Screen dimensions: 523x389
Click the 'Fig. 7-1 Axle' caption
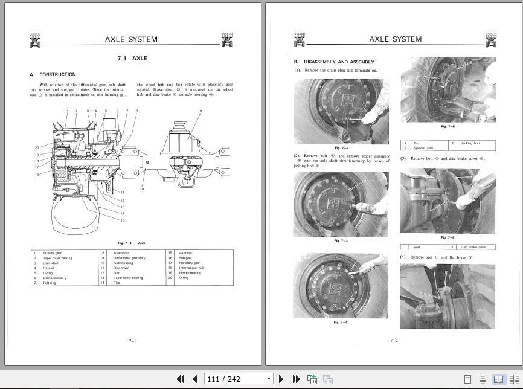(132, 243)
